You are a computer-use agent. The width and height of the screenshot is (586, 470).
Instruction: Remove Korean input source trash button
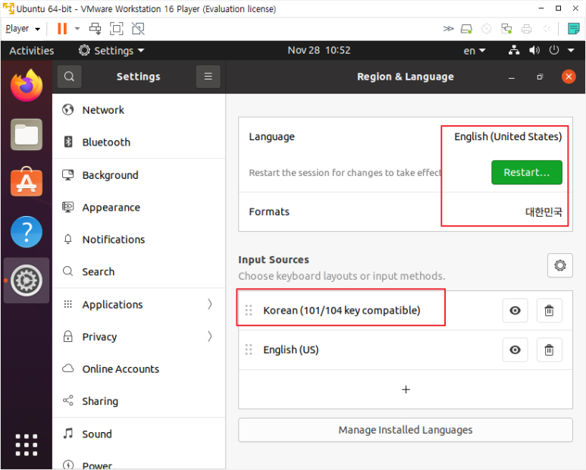(x=549, y=311)
